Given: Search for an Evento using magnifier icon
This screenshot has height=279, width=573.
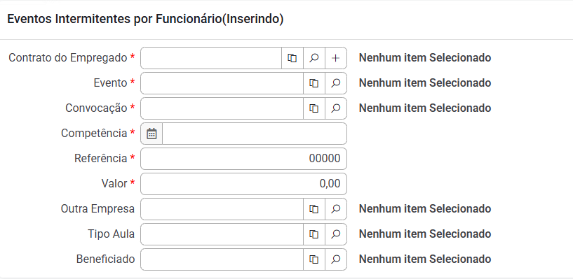Looking at the screenshot, I should [x=335, y=83].
